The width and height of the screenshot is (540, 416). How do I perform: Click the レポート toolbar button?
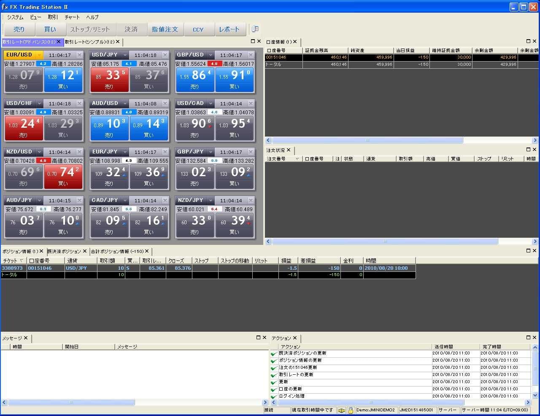coord(229,30)
